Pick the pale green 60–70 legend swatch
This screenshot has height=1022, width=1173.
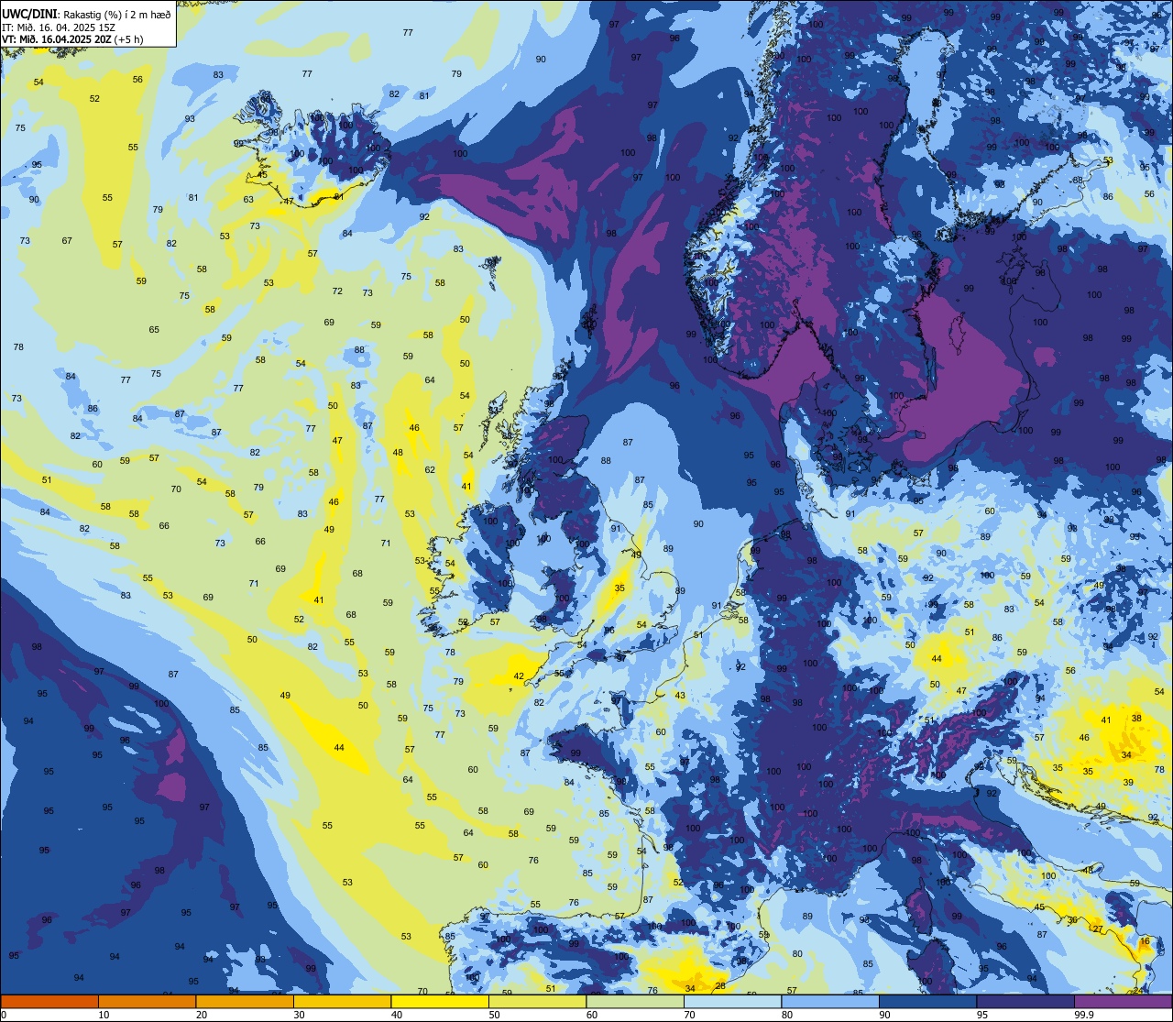(x=635, y=1001)
